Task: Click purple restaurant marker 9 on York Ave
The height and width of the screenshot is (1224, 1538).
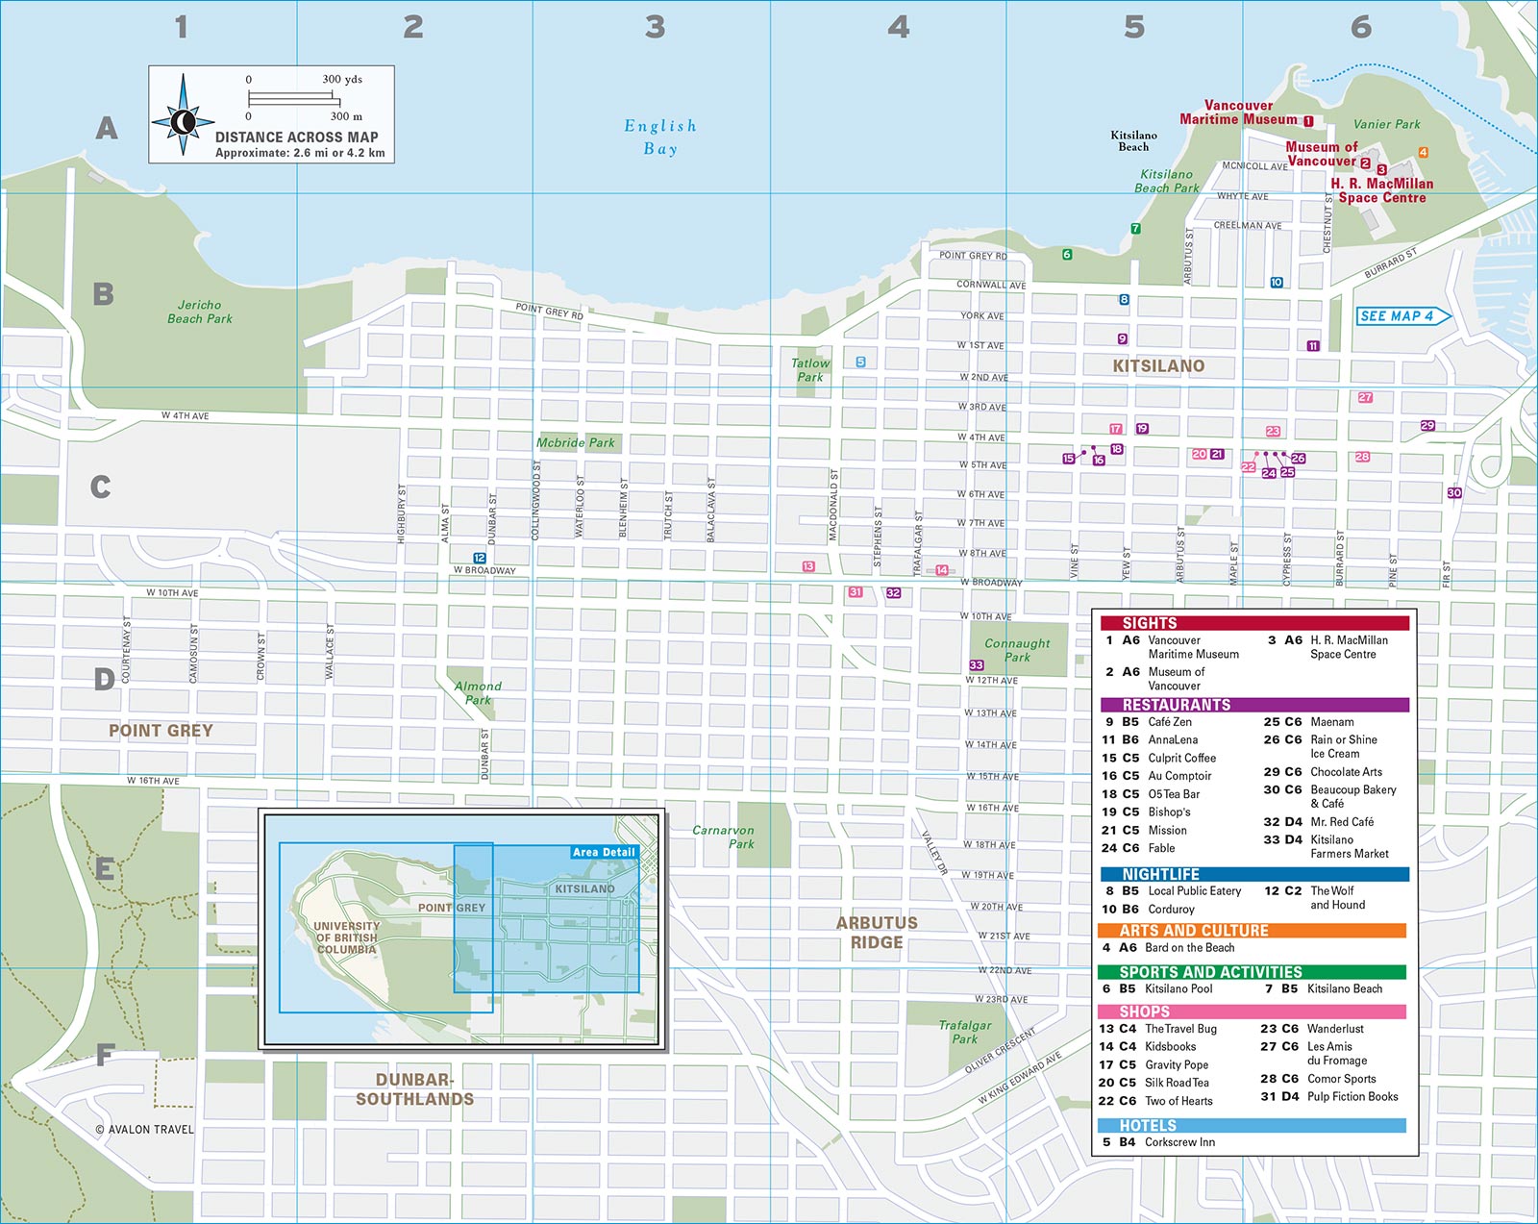Action: pyautogui.click(x=1122, y=338)
